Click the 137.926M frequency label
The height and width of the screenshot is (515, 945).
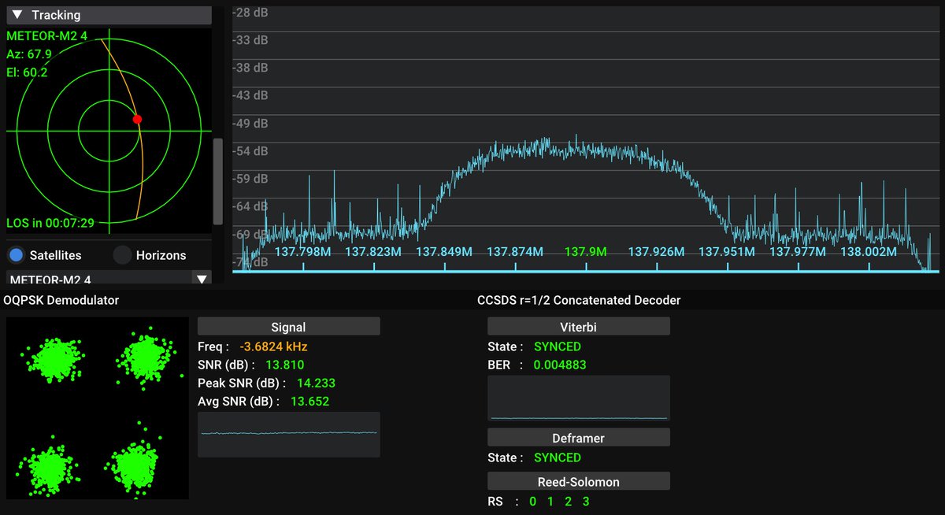coord(656,252)
